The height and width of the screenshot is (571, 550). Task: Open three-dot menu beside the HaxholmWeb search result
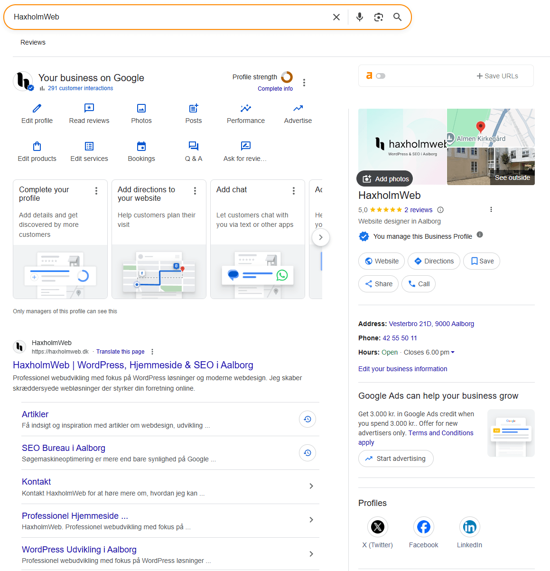coord(152,351)
